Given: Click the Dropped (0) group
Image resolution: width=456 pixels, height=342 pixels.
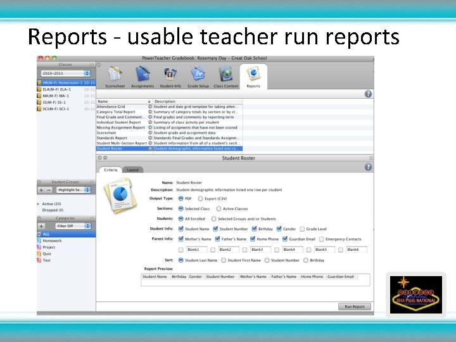Looking at the screenshot, I should pos(53,210).
